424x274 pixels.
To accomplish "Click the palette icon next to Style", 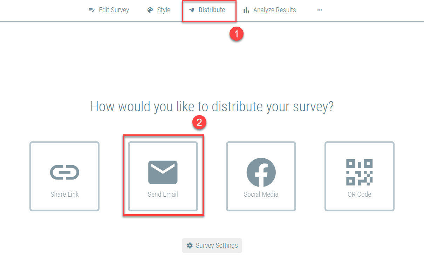I will point(150,10).
